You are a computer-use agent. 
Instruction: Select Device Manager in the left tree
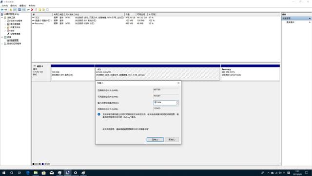pyautogui.click(x=15, y=34)
